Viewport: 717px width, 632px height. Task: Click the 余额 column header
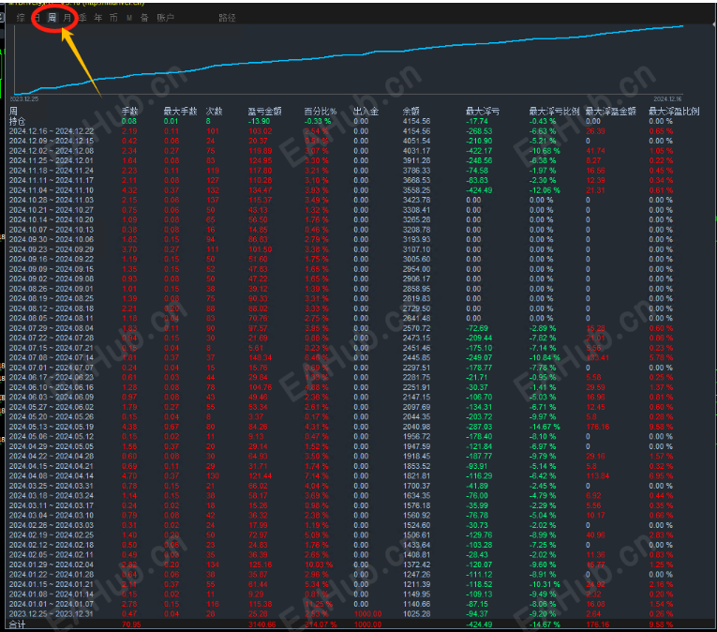(x=411, y=112)
